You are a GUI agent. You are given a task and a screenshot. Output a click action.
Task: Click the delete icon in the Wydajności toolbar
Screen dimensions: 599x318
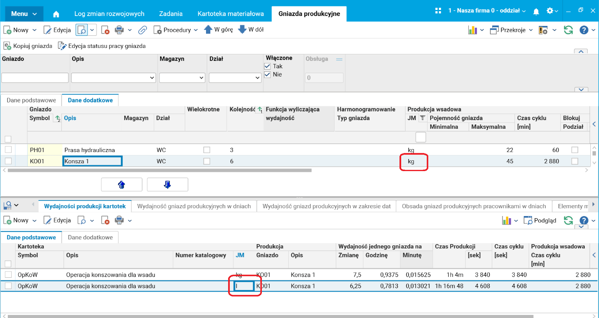105,220
